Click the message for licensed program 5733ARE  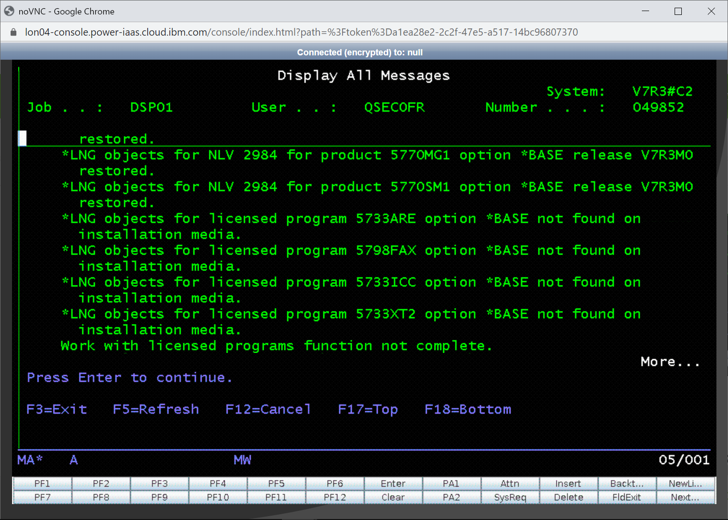click(x=351, y=226)
